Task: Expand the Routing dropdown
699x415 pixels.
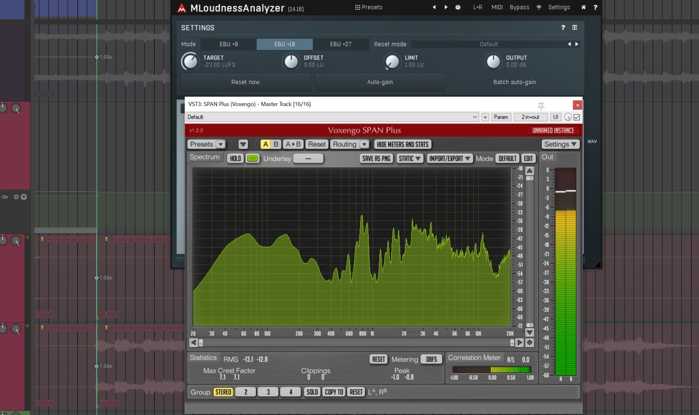Action: pos(364,144)
